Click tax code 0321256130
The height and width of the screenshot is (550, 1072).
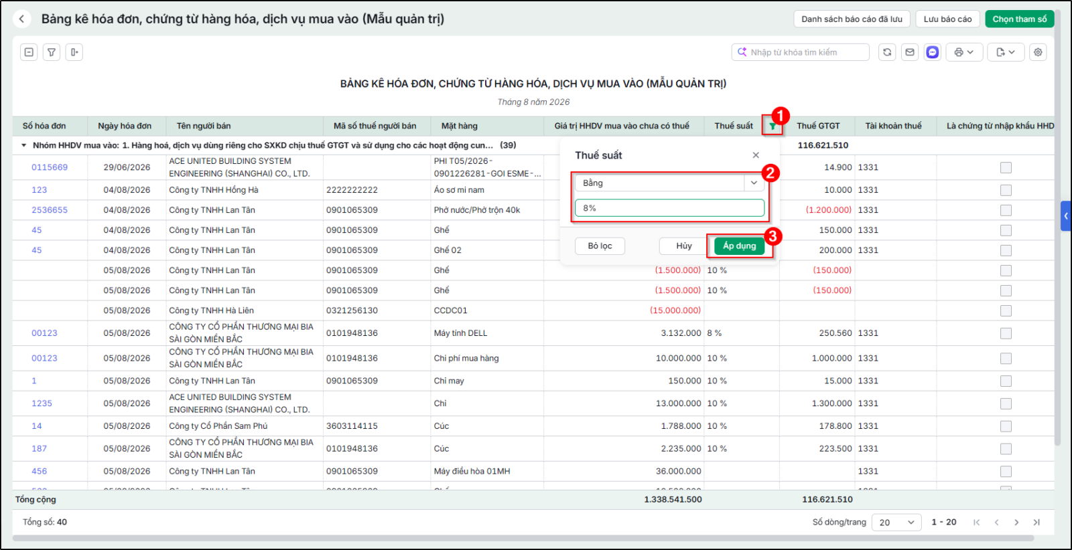tap(352, 310)
